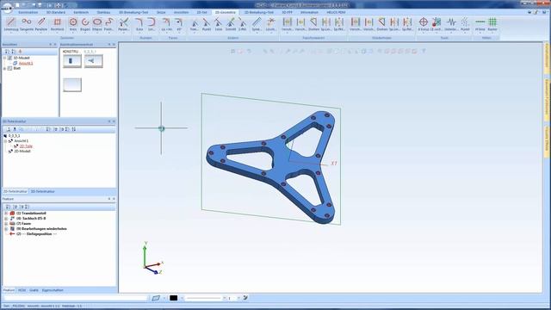This screenshot has width=551, height=310.
Task: Open the Stahlbau ribbon tab
Action: pos(103,12)
